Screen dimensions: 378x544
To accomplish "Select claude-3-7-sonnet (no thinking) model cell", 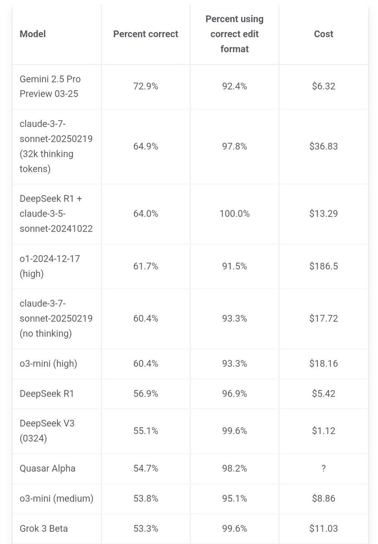I will click(56, 318).
